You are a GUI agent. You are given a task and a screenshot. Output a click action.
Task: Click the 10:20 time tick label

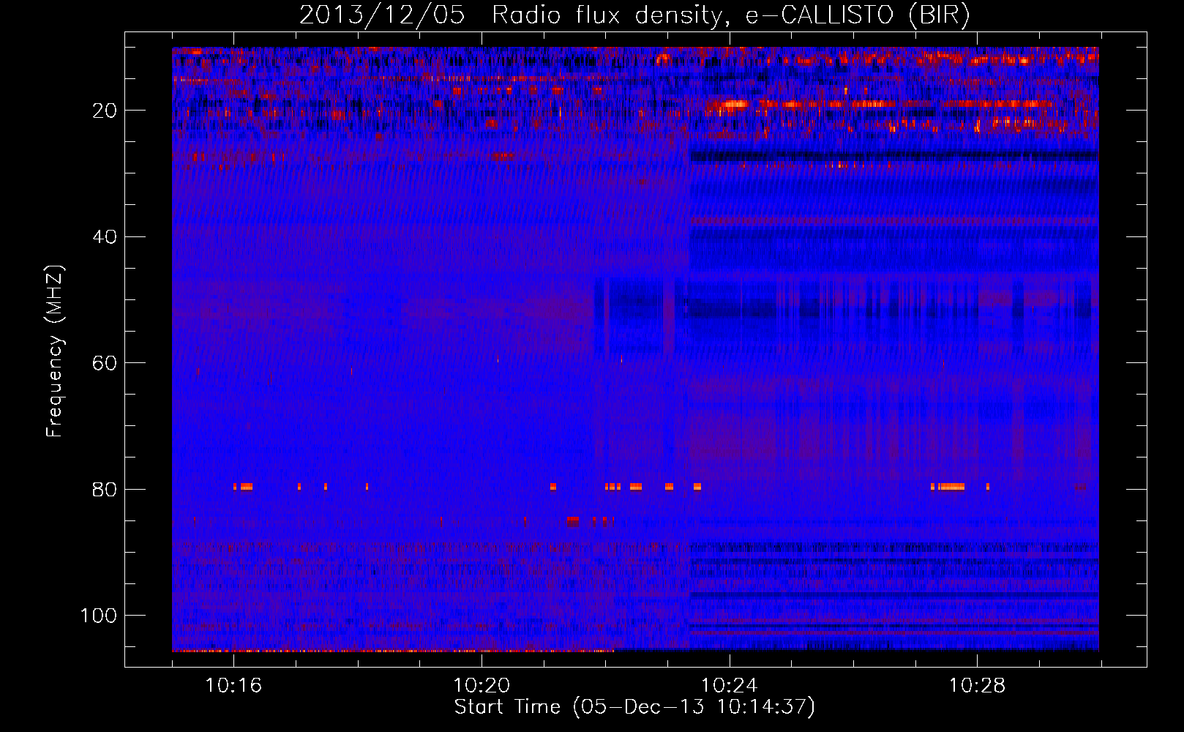coord(482,686)
